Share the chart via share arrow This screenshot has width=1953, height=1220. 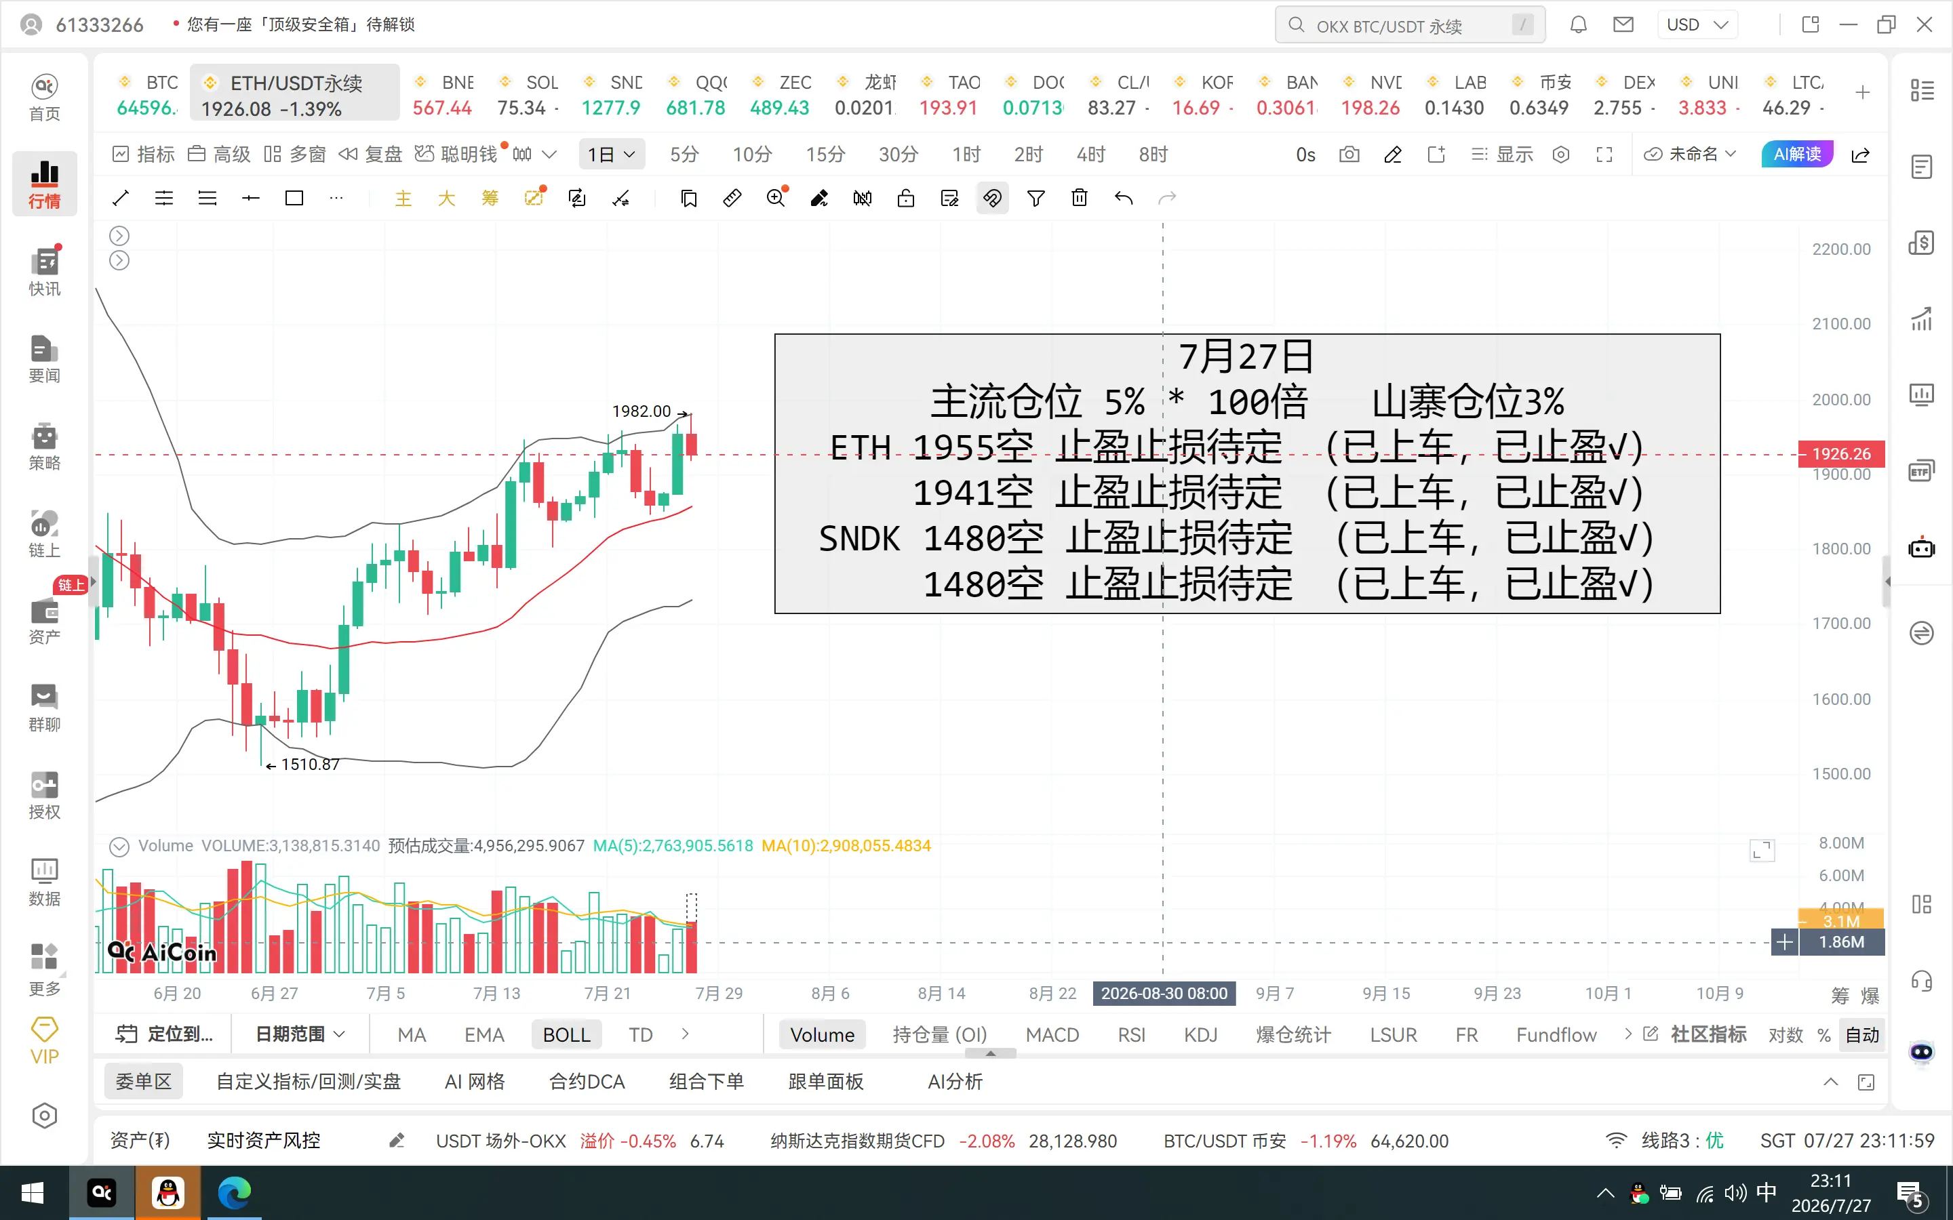point(1861,154)
